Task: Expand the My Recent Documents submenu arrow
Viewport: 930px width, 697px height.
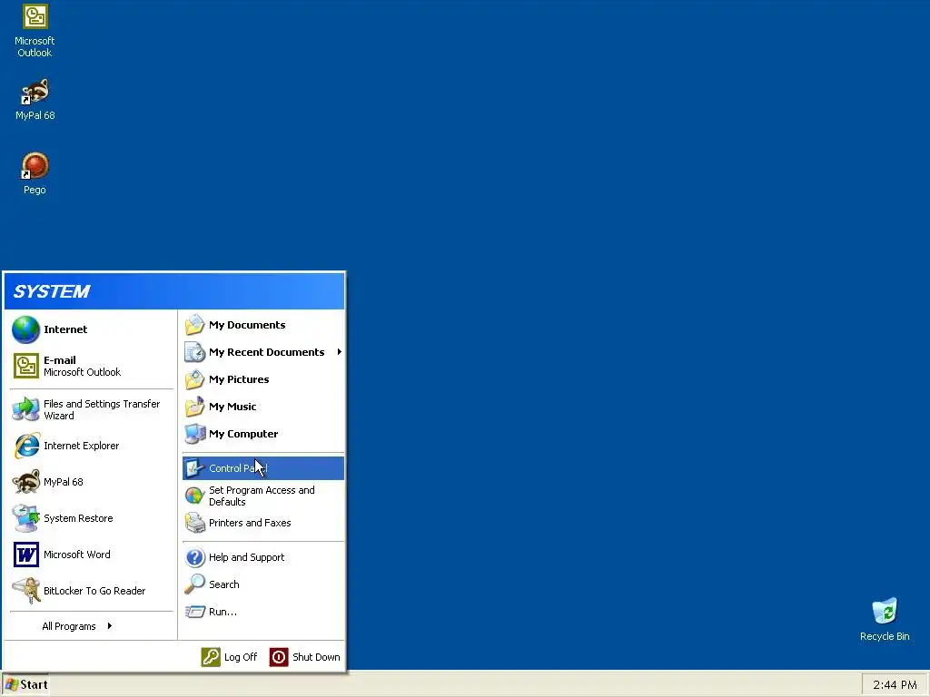Action: tap(340, 352)
